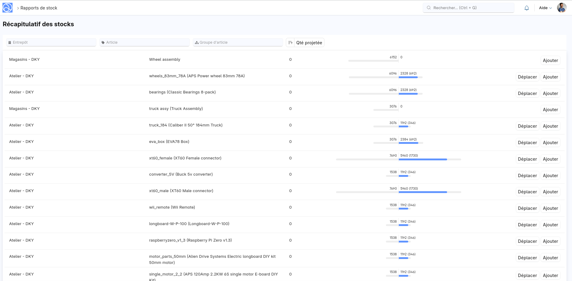
Task: Click Ajouter for wii_remote row
Action: tap(550, 208)
